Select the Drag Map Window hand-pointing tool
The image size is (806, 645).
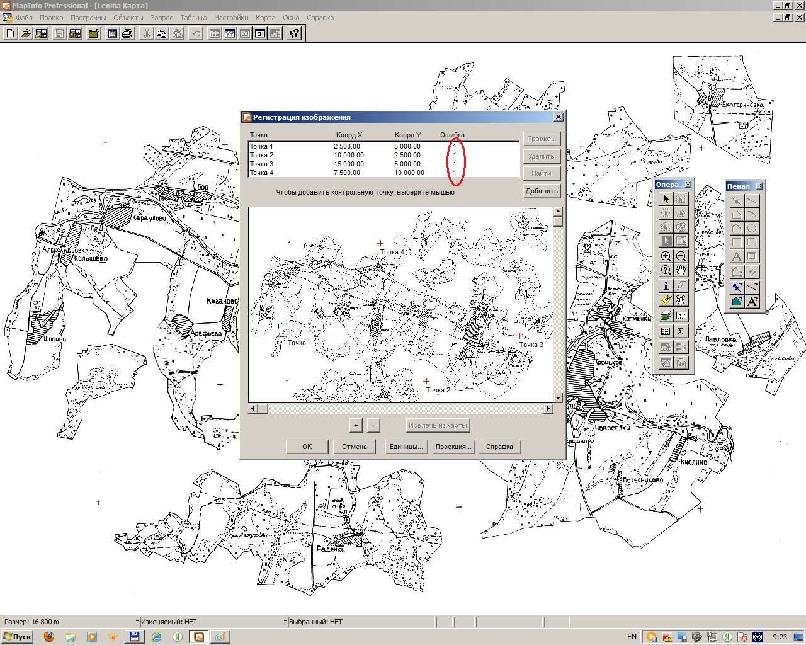(681, 300)
